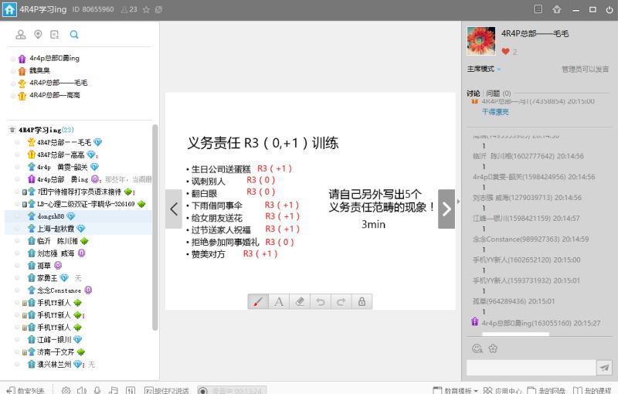
Task: Redo the whiteboard action
Action: click(341, 301)
